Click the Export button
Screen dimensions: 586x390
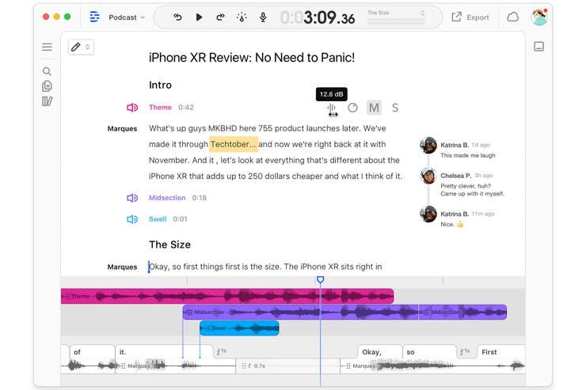click(470, 17)
